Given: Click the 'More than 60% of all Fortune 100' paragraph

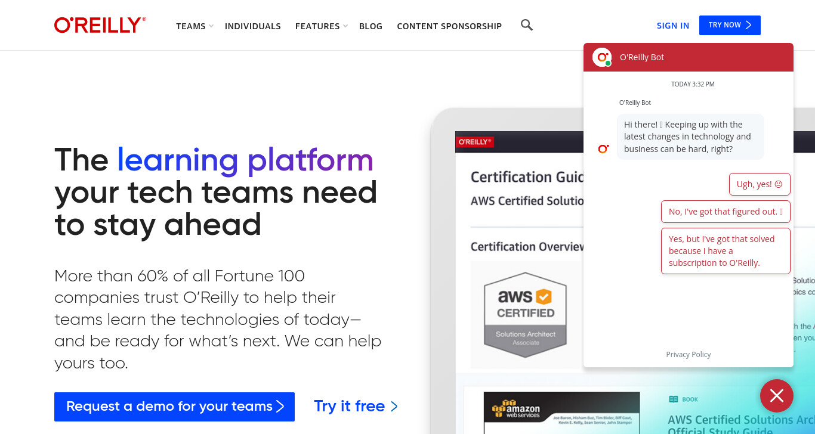Looking at the screenshot, I should pos(218,320).
